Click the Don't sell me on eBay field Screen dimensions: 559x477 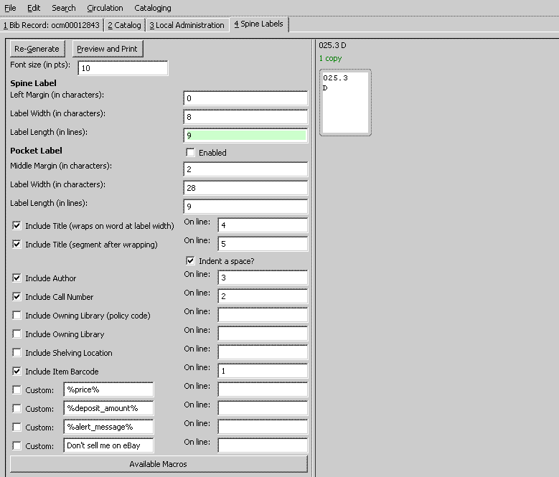108,445
